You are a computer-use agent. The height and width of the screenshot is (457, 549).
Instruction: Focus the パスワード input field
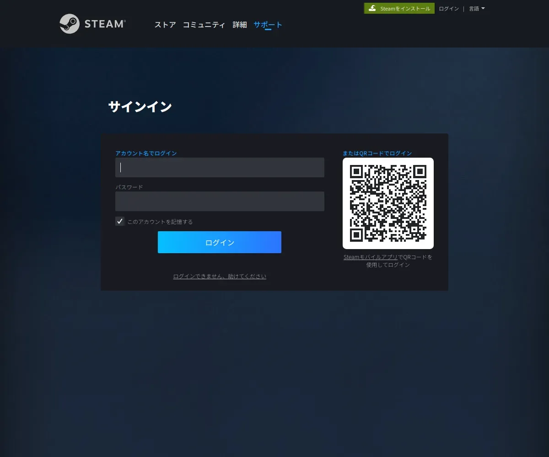pos(220,201)
